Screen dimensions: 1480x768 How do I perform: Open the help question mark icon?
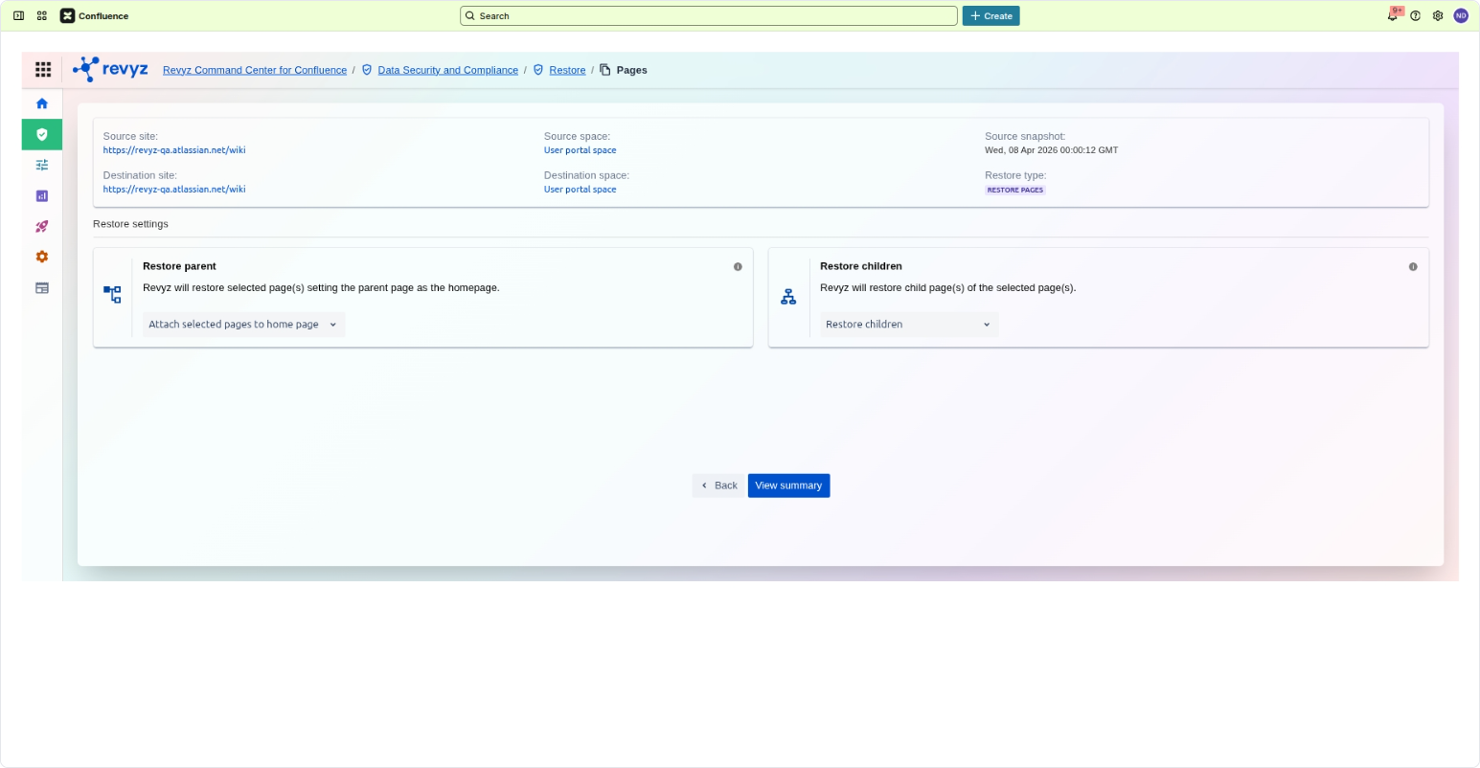tap(1415, 16)
